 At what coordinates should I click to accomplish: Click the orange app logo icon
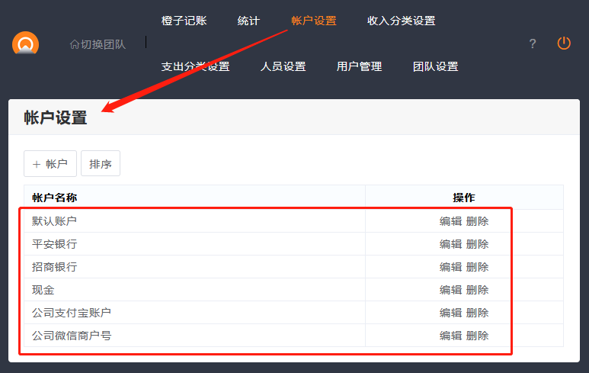(25, 44)
